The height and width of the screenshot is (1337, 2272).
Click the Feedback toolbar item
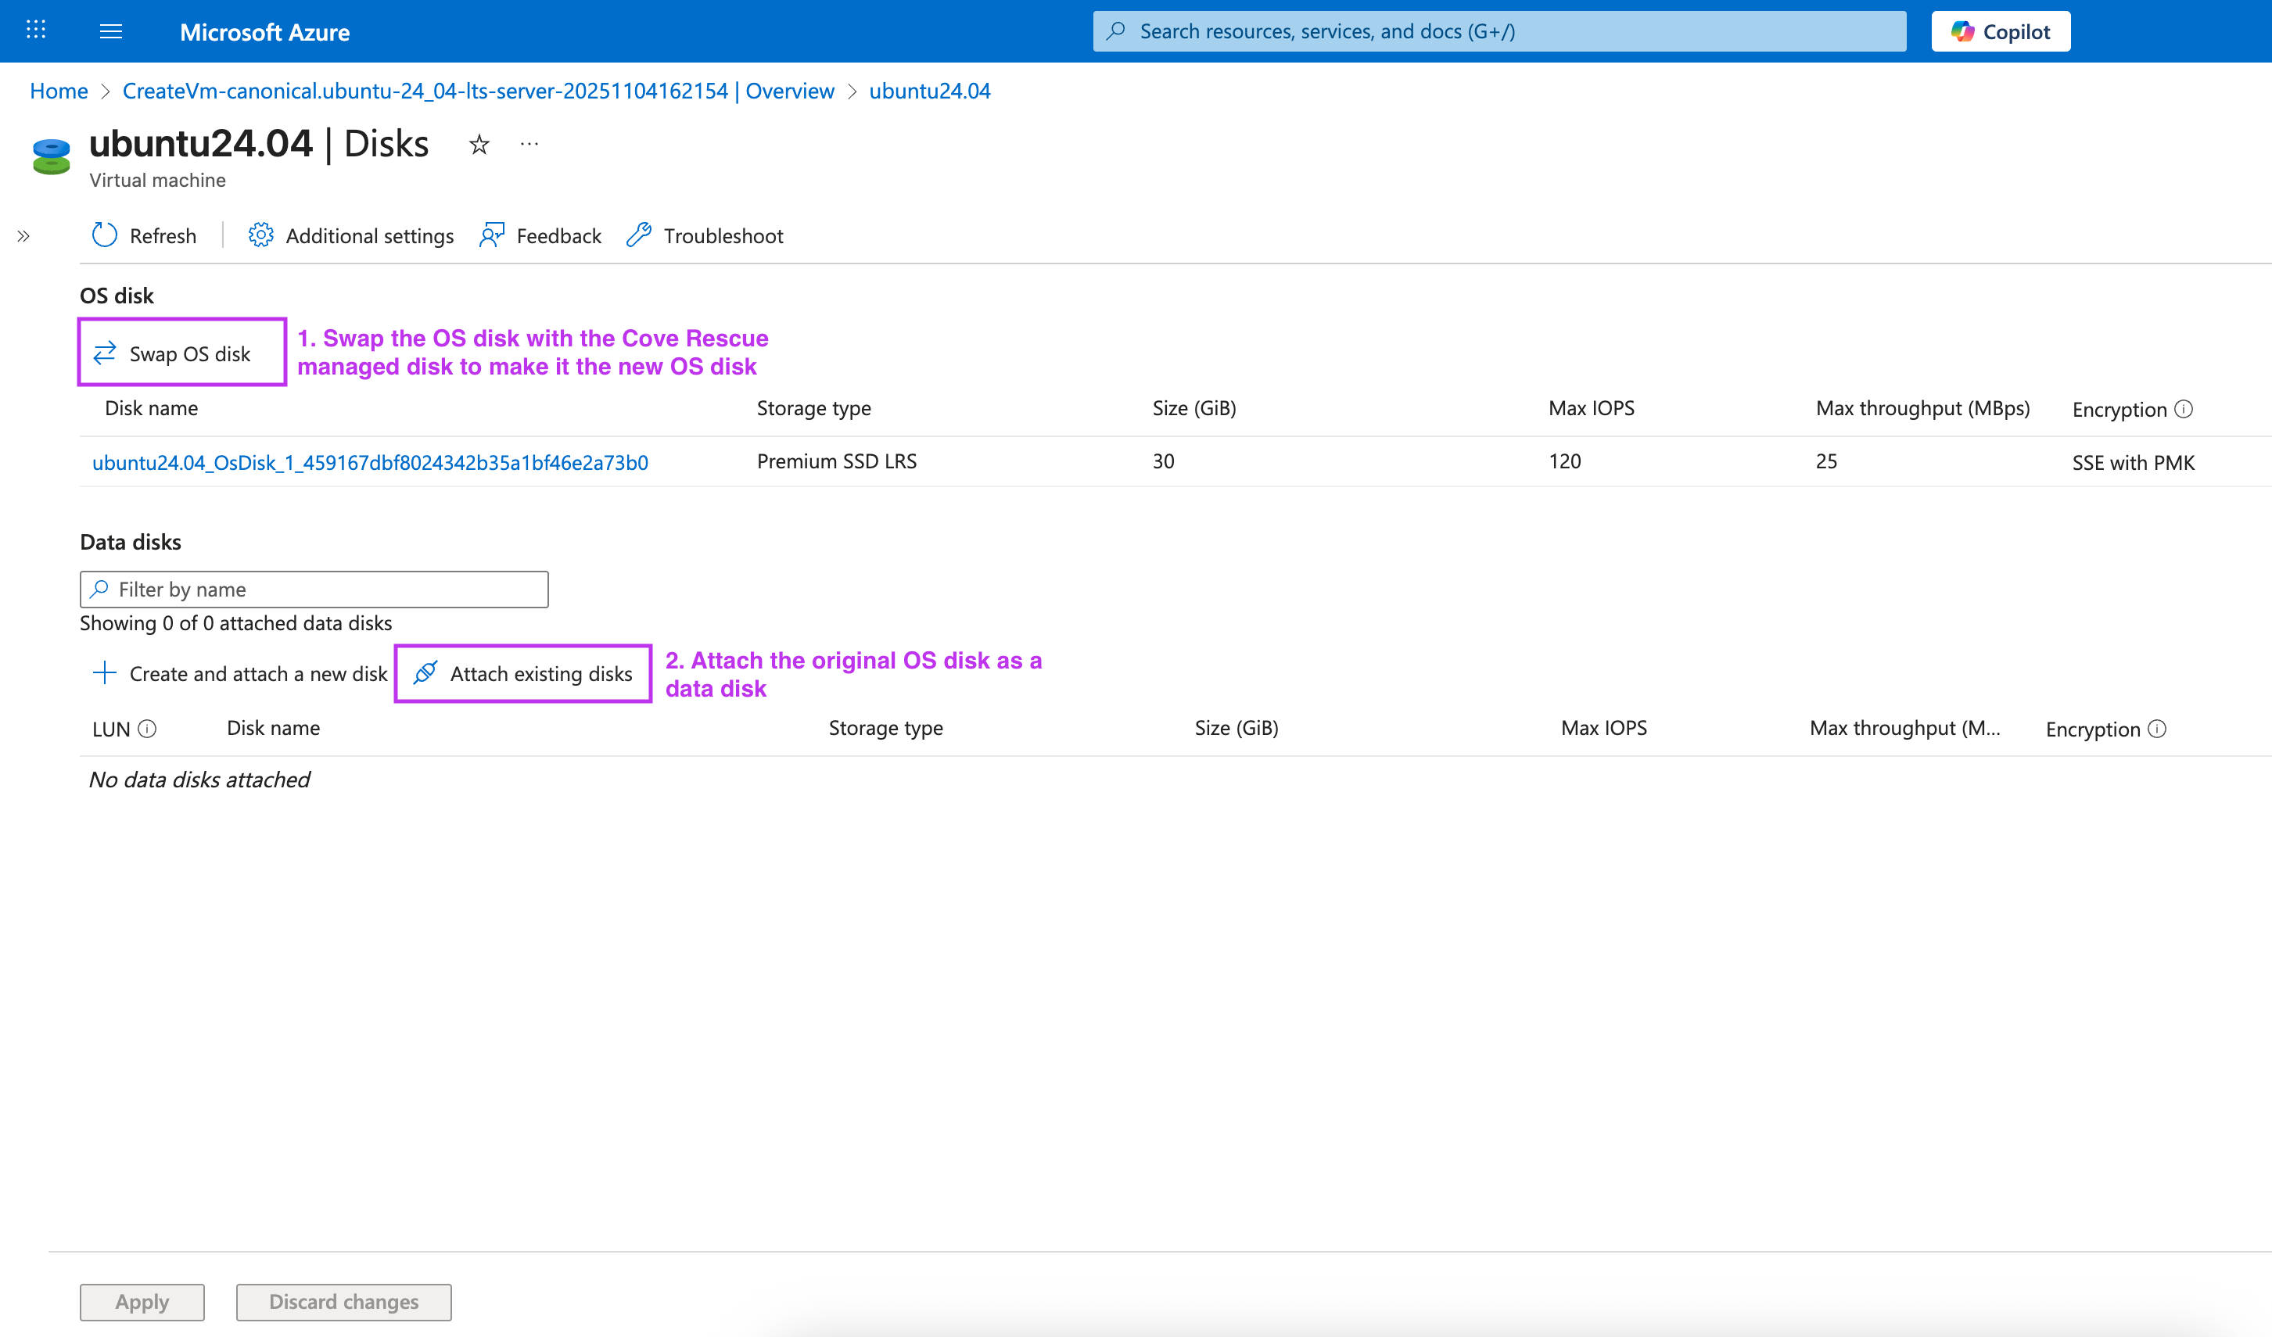click(x=540, y=235)
